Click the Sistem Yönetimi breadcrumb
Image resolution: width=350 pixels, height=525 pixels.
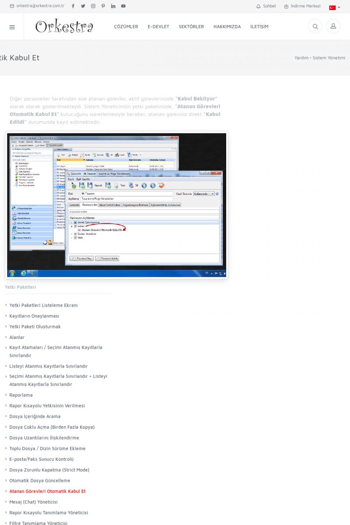[x=329, y=58]
